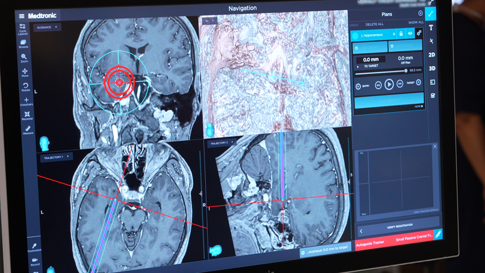Play the trajectory animation
Screen dimensions: 485x273
click(389, 84)
